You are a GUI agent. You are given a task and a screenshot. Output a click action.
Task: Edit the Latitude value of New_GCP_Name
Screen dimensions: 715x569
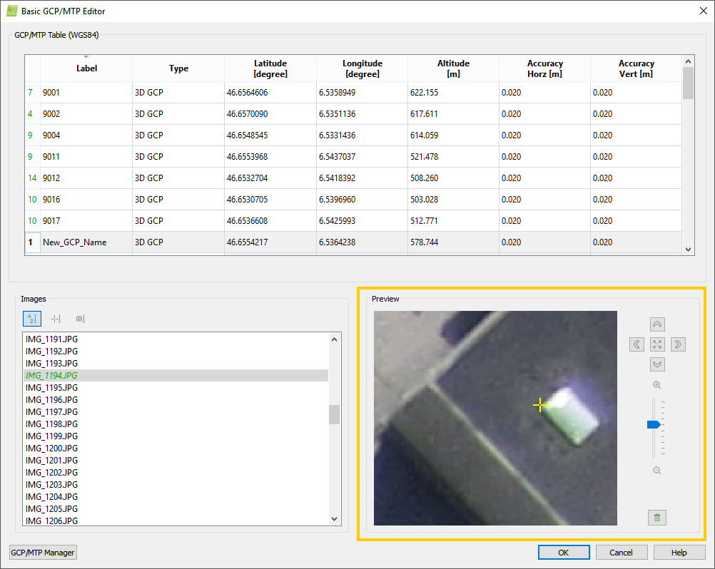click(270, 242)
